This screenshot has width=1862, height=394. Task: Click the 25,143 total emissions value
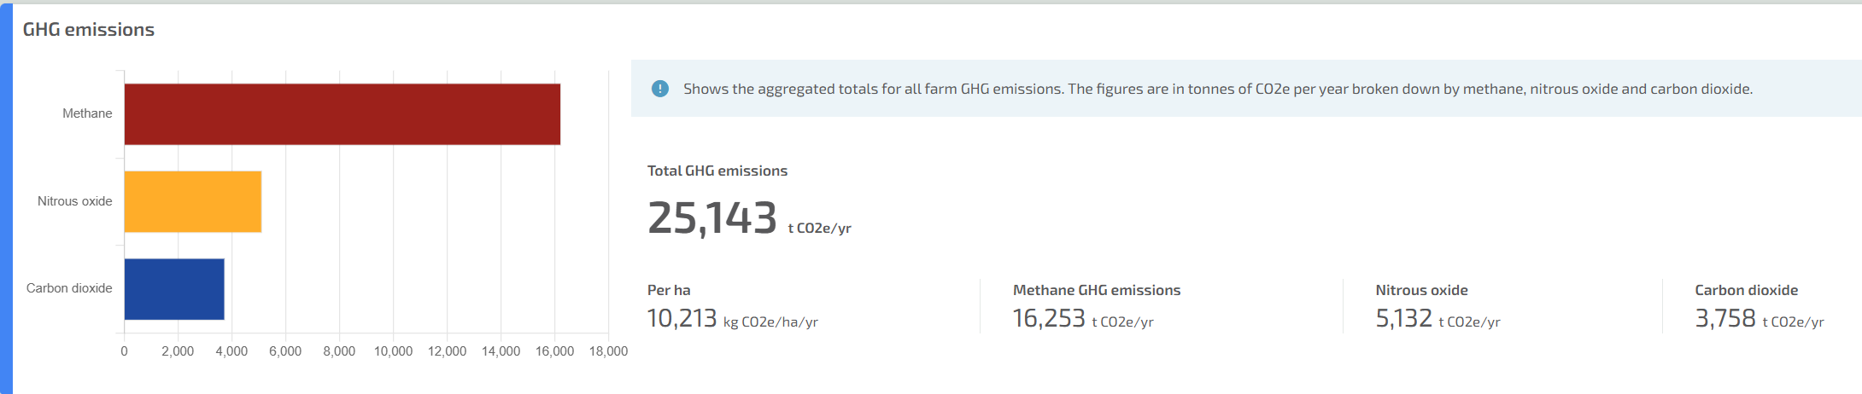click(712, 218)
